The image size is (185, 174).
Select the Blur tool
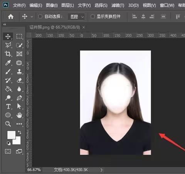(x=19, y=89)
